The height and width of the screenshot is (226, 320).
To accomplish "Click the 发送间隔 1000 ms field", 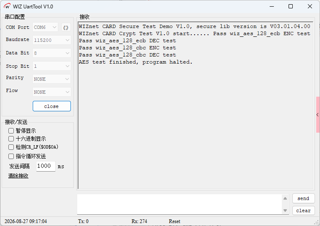I will [46, 166].
